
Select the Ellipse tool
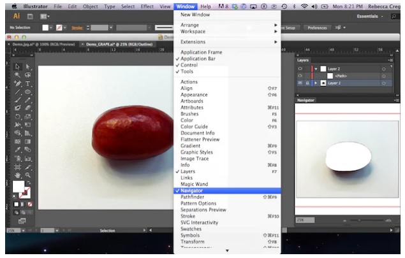click(27, 92)
